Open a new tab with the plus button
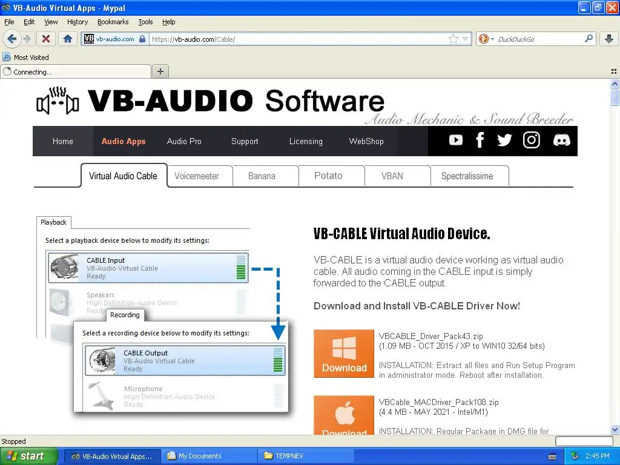The height and width of the screenshot is (465, 620). 160,71
